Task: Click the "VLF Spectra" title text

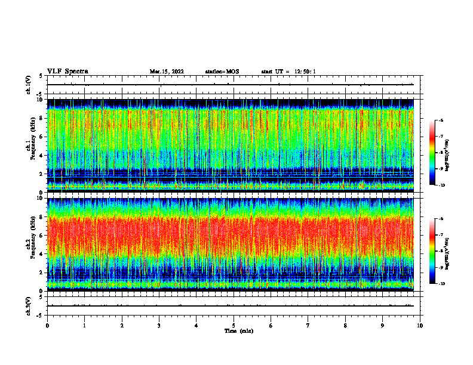Action: click(x=67, y=72)
